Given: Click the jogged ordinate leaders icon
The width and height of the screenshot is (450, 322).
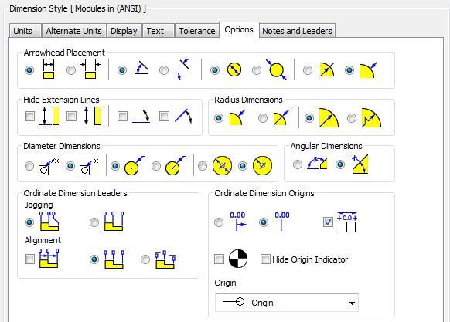Looking at the screenshot, I should [x=49, y=222].
